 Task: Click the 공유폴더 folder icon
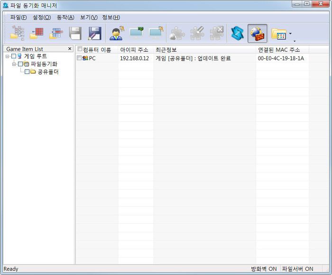[x=33, y=72]
